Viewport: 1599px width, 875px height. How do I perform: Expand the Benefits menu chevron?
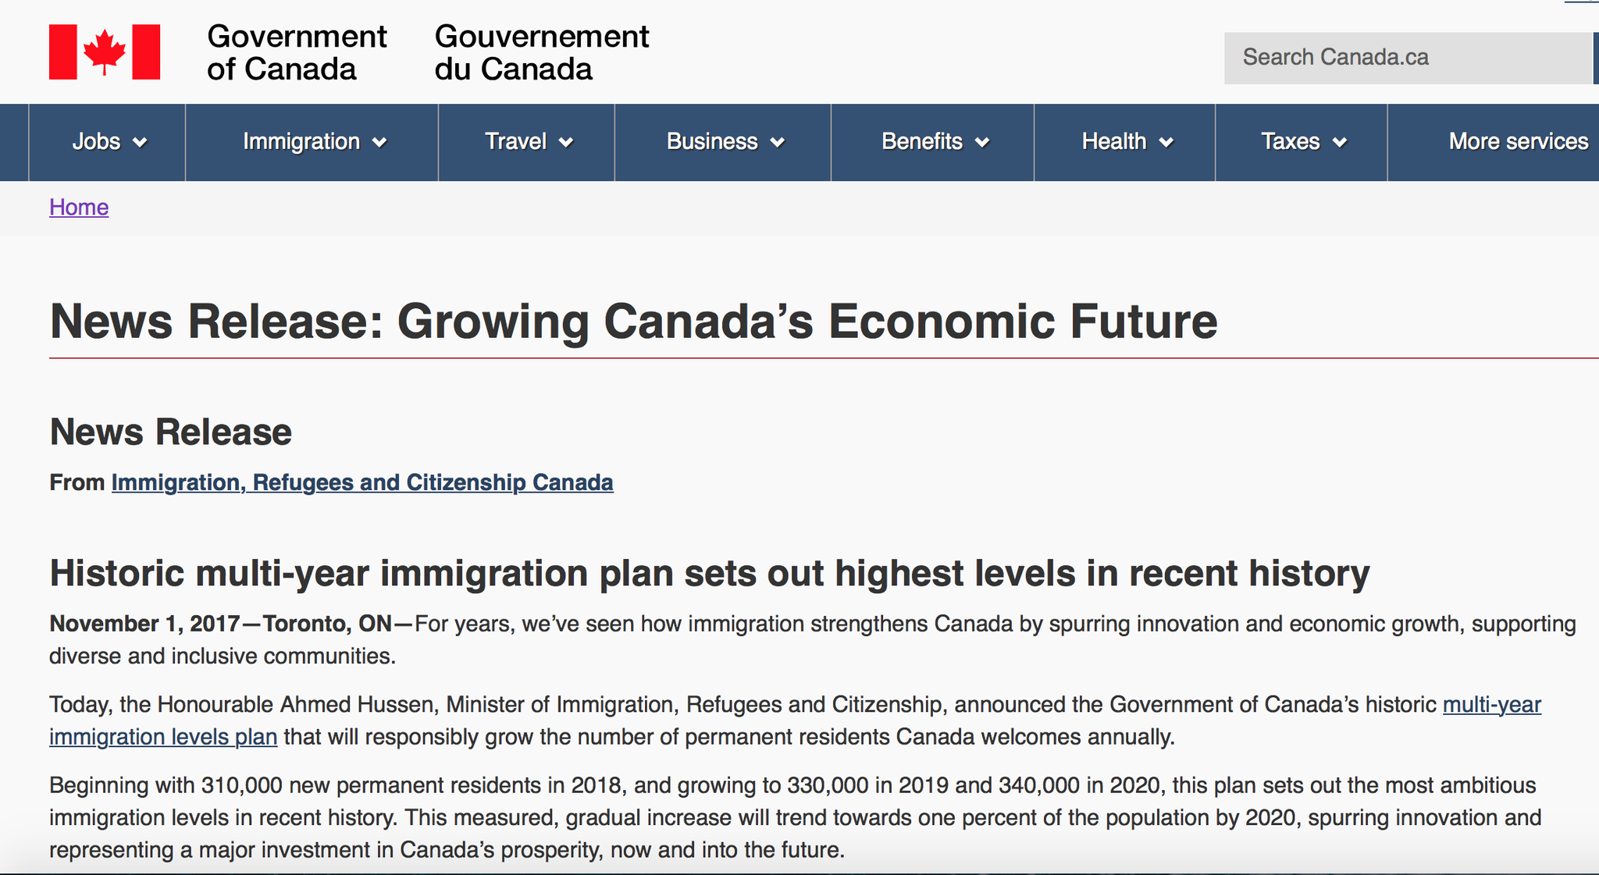(x=983, y=143)
